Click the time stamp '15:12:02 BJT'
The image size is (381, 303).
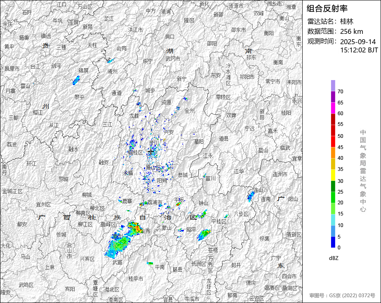(x=359, y=50)
